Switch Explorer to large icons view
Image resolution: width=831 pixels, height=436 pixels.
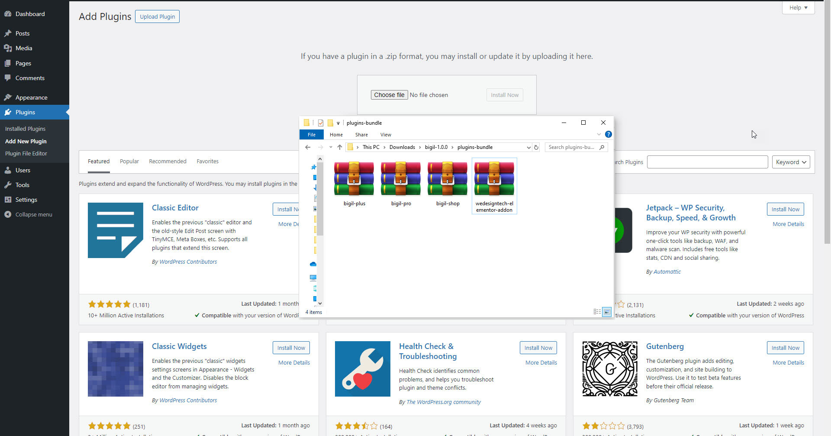(607, 312)
